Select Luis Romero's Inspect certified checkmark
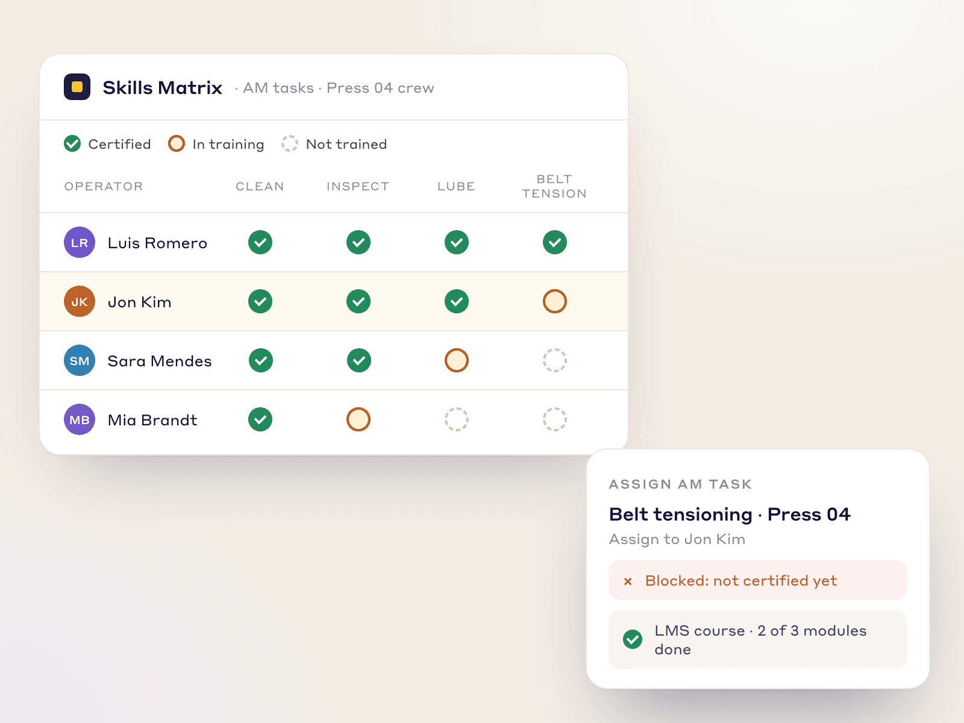Image resolution: width=964 pixels, height=723 pixels. [x=358, y=242]
